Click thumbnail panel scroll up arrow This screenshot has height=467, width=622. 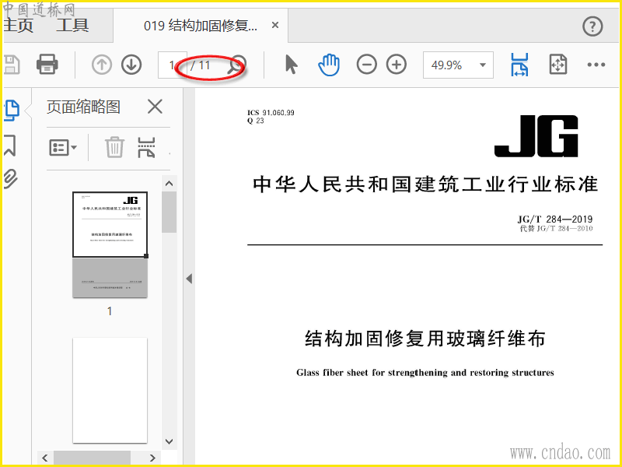point(169,184)
